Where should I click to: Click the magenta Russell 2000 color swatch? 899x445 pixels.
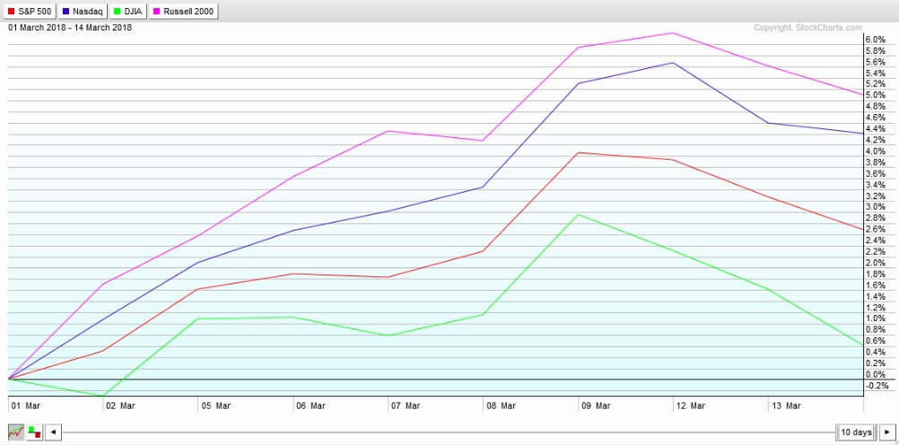point(157,11)
